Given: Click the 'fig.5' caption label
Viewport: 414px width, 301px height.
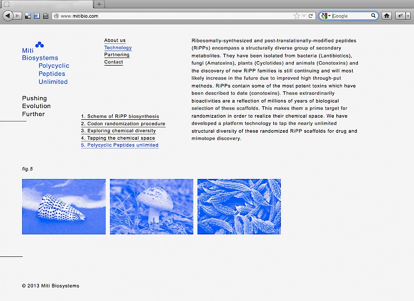Looking at the screenshot, I should click(27, 169).
